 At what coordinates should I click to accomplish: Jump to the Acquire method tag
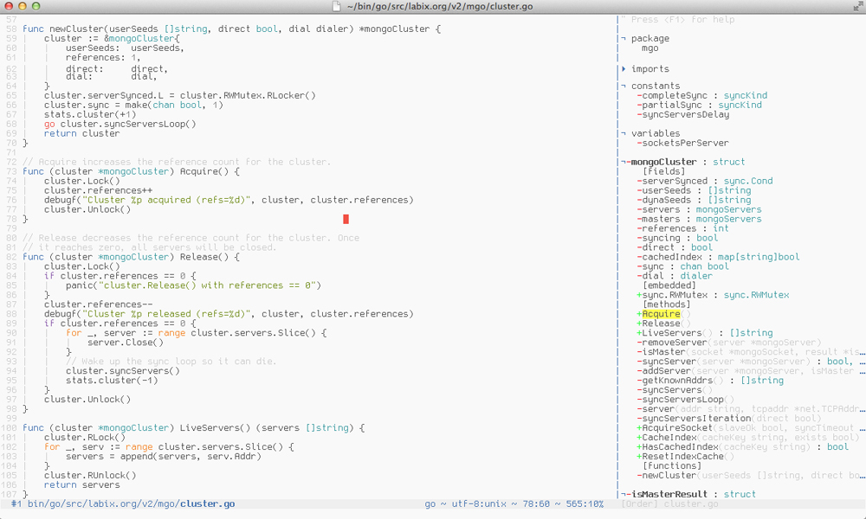pos(661,314)
